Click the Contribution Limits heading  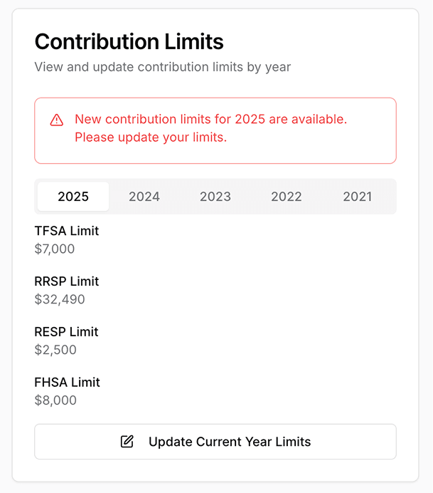click(129, 42)
